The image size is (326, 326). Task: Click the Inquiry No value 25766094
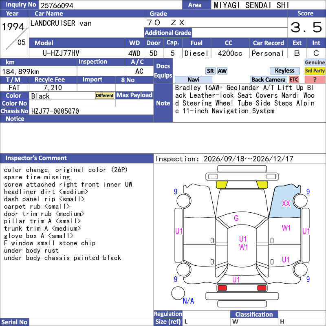pos(57,5)
